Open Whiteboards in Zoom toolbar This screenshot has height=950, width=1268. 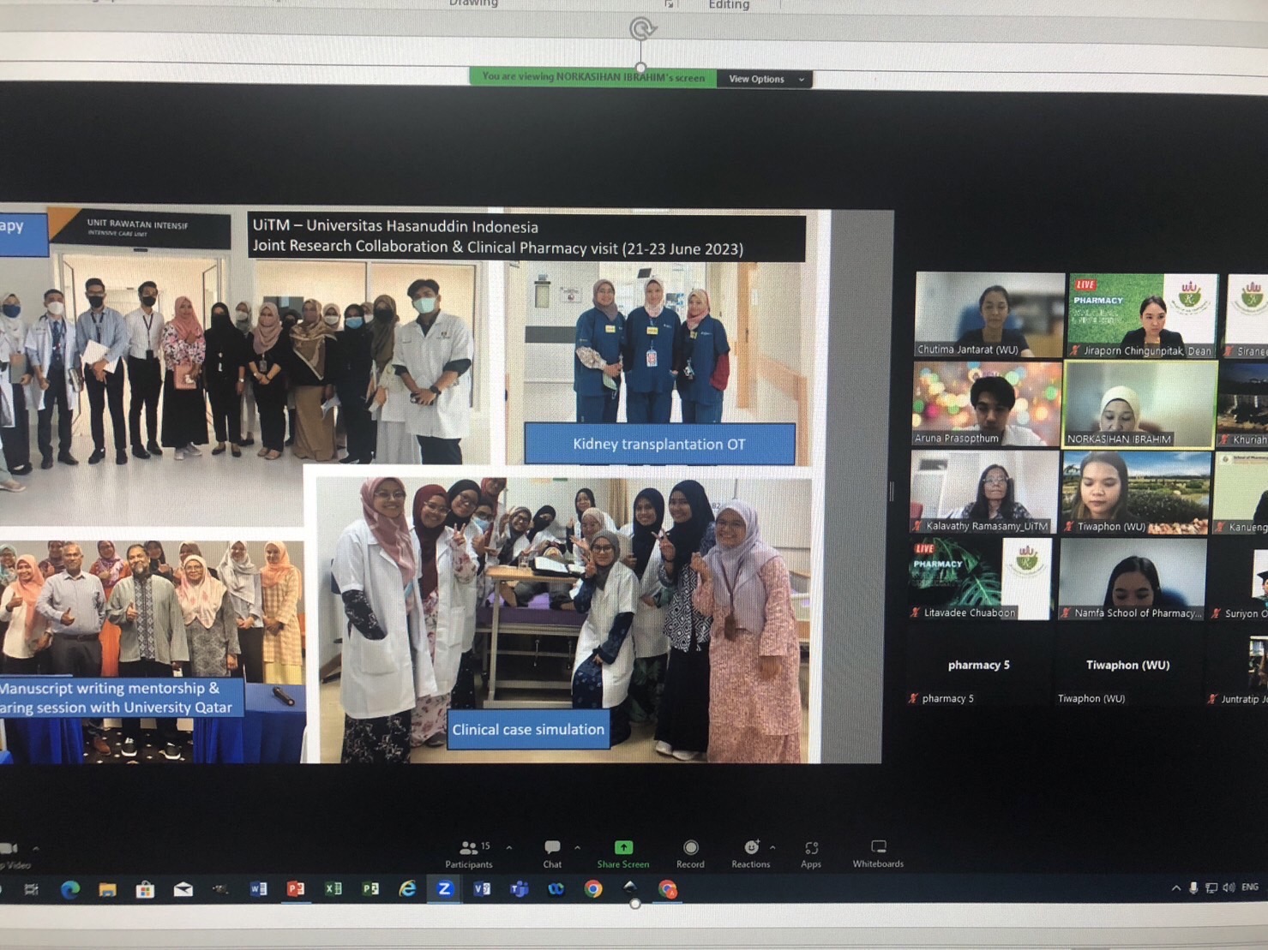(878, 848)
